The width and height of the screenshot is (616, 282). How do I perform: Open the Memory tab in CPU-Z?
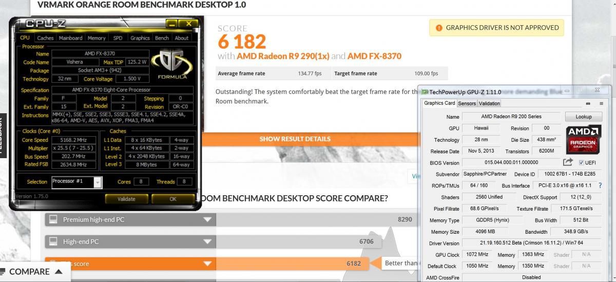(x=97, y=38)
